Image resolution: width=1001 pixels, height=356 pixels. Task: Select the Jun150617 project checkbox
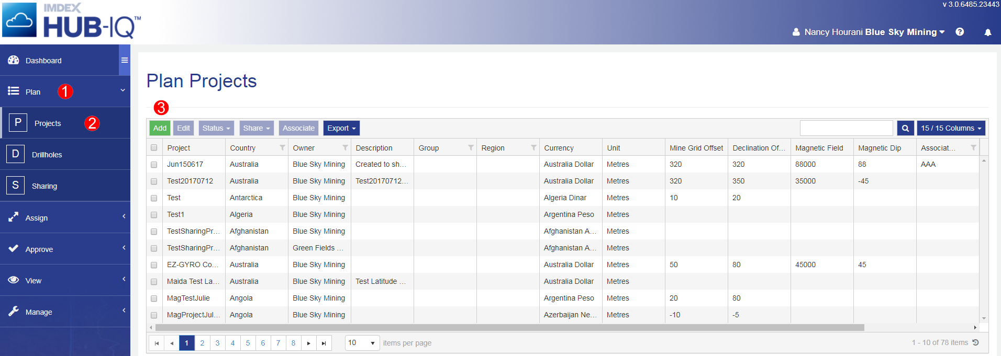(154, 164)
